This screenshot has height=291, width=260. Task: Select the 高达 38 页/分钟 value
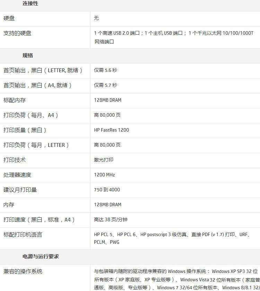[111, 219]
